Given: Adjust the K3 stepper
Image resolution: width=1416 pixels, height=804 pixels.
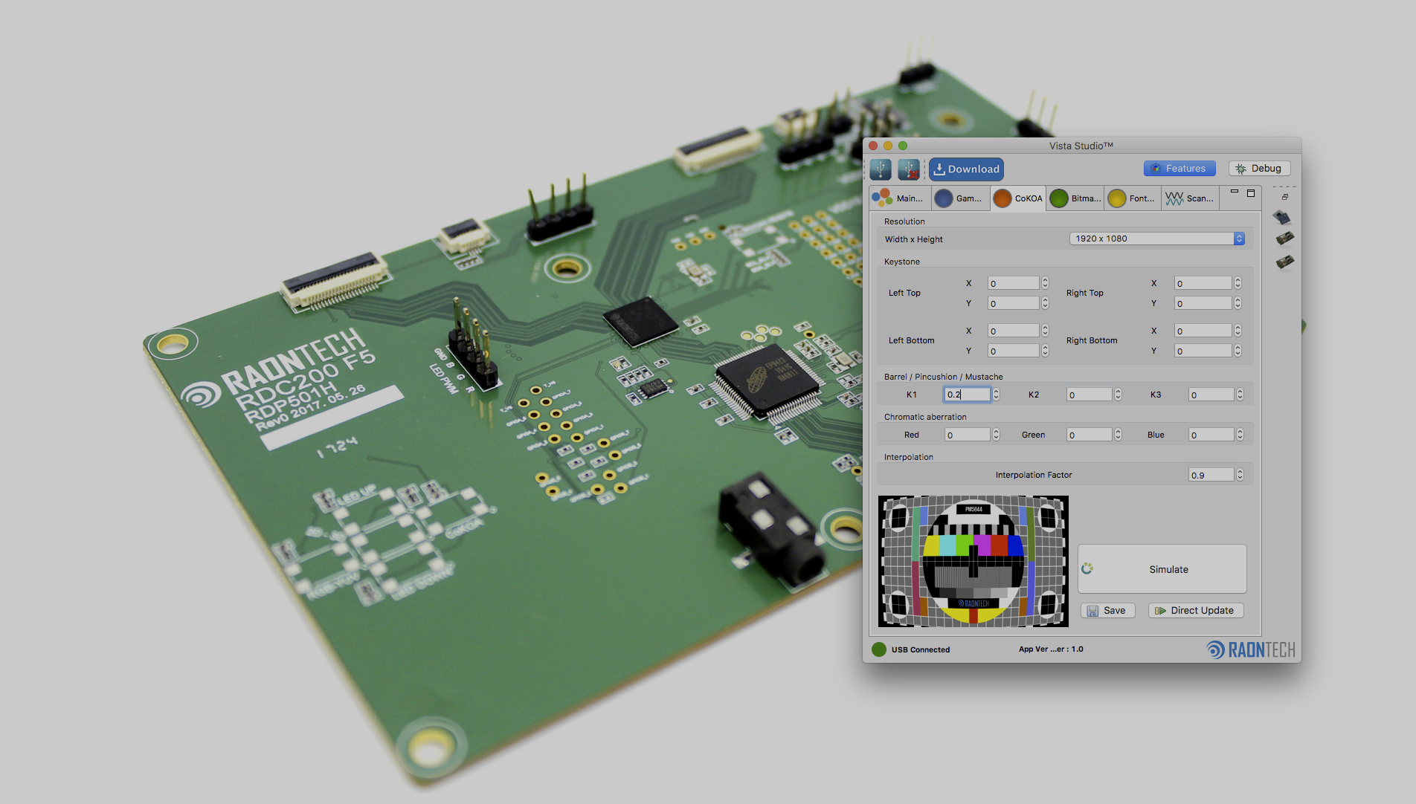Looking at the screenshot, I should coord(1240,395).
